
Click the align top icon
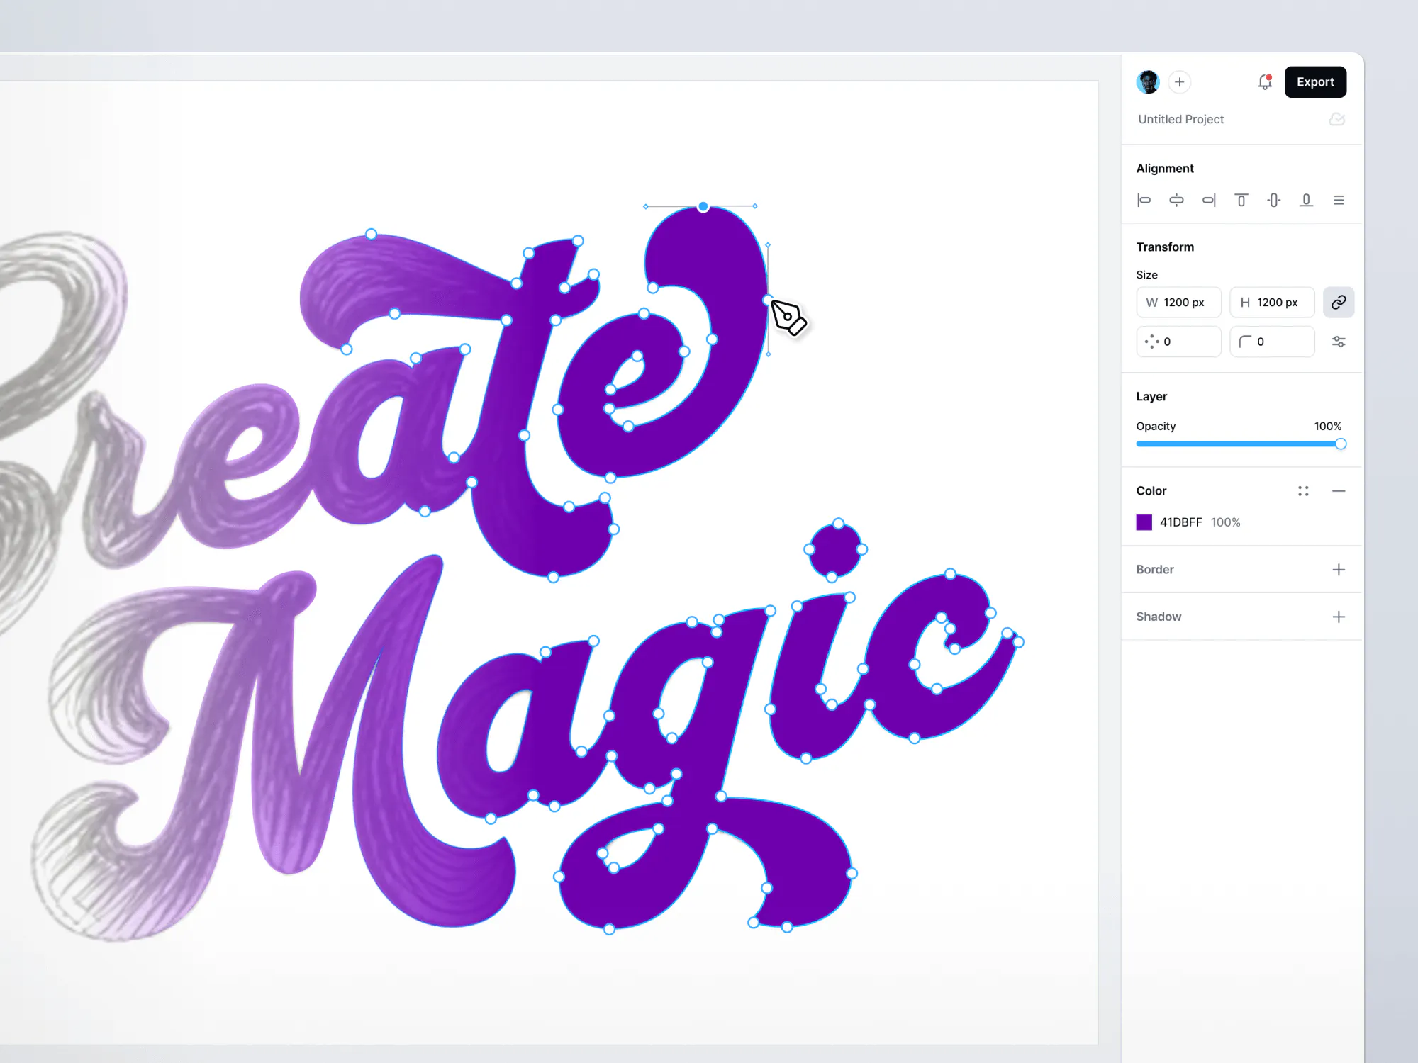[1241, 200]
